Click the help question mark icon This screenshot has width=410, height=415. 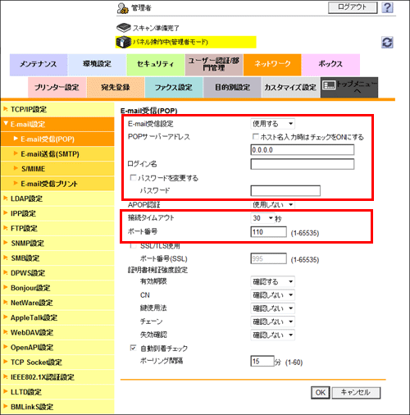tap(387, 7)
